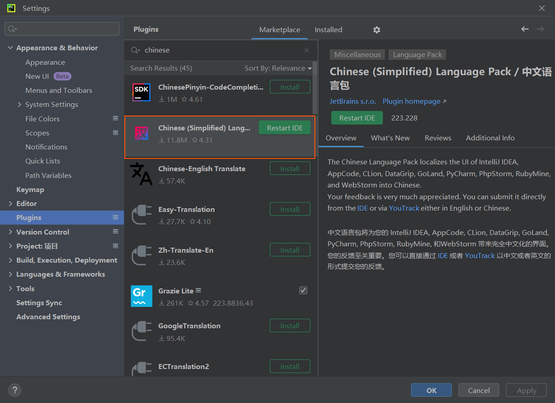Expand the System Settings node
555x403 pixels.
19,105
